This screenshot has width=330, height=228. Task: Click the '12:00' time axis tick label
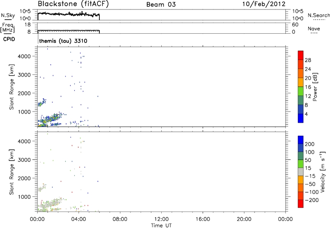(161, 219)
